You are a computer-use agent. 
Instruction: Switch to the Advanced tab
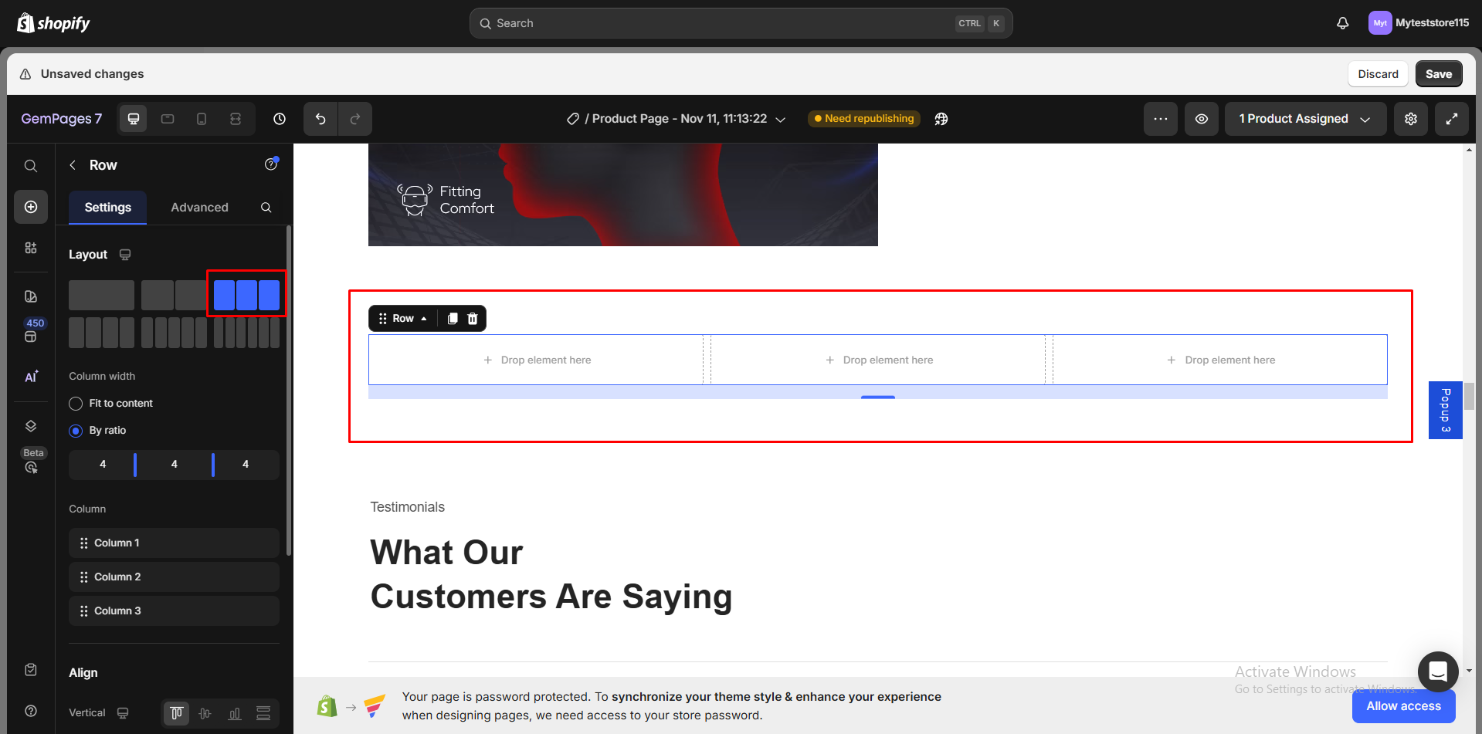point(199,208)
